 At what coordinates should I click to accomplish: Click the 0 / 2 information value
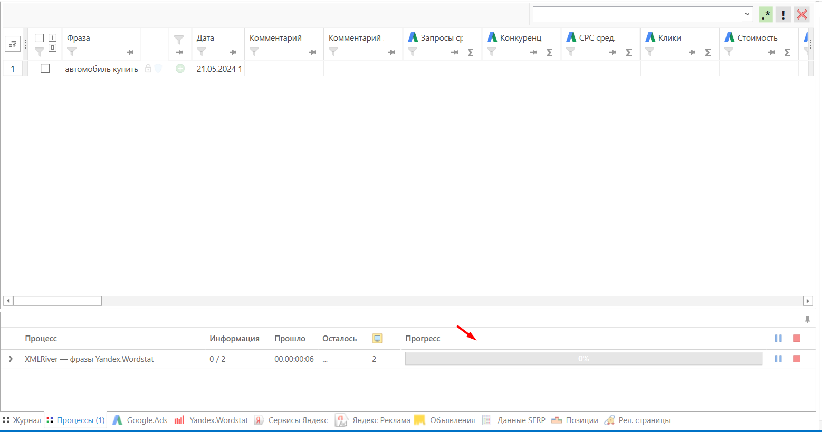(x=217, y=359)
